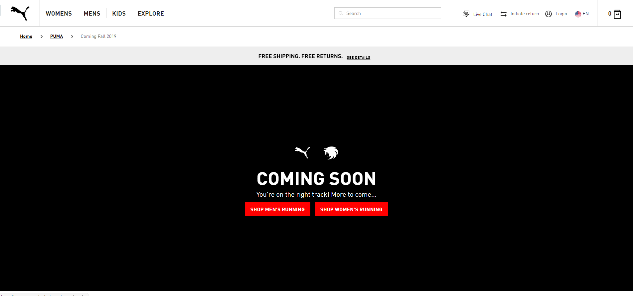
Task: Click the Live Chat speech bubble icon
Action: (x=466, y=14)
